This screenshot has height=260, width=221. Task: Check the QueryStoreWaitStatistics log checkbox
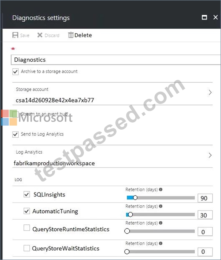[27, 248]
